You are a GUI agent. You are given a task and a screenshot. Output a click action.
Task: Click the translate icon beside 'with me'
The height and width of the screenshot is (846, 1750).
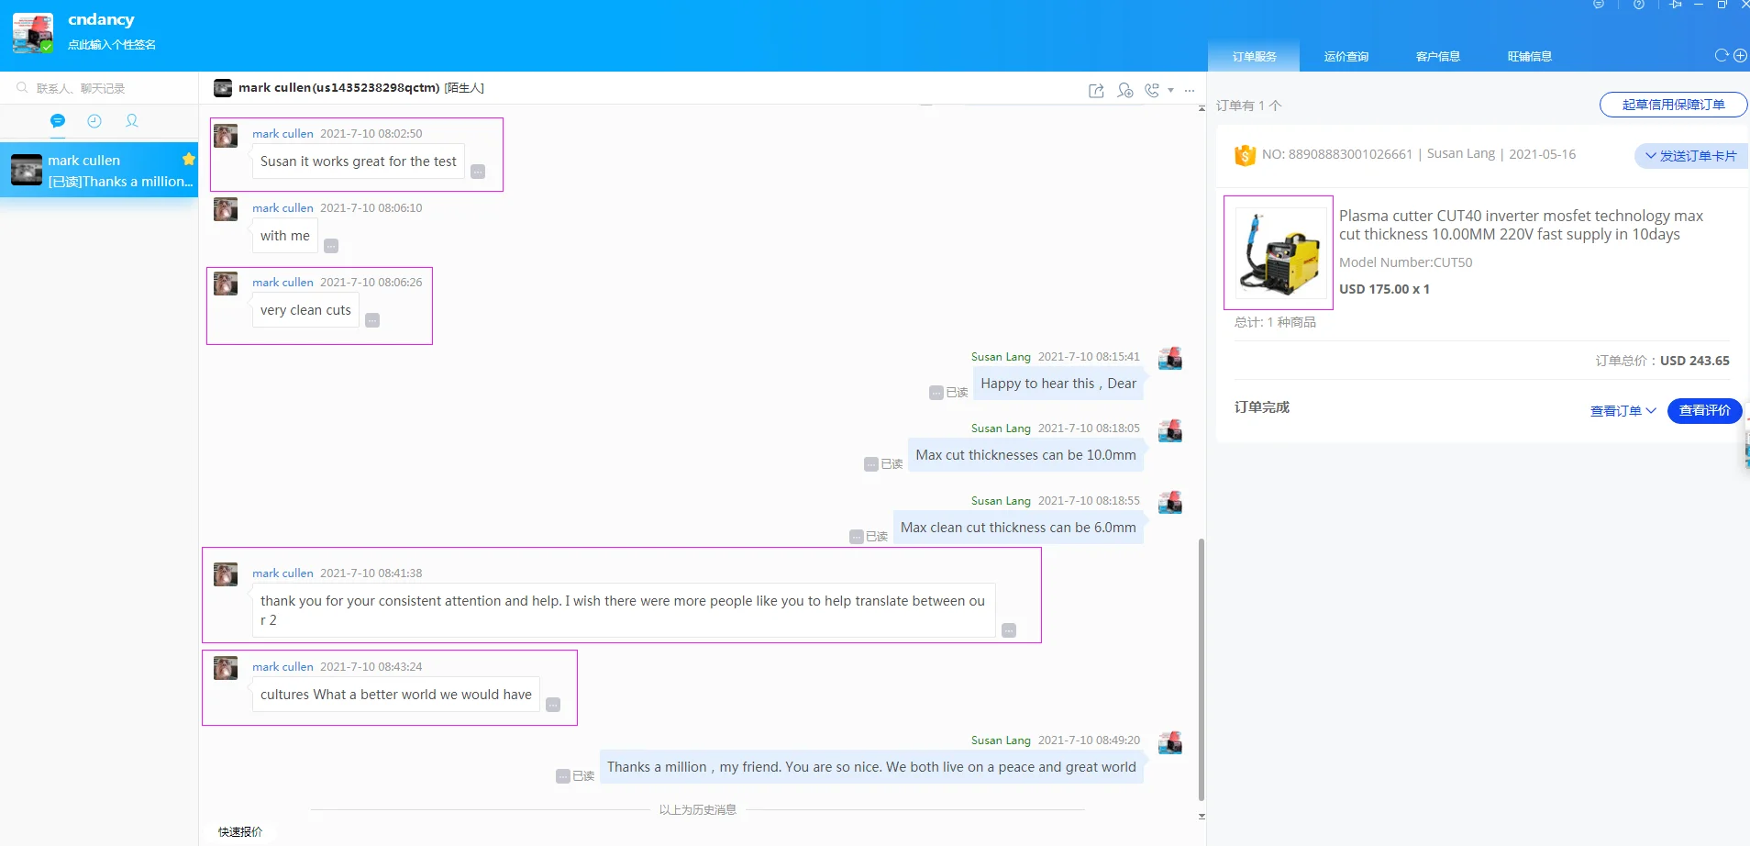331,246
